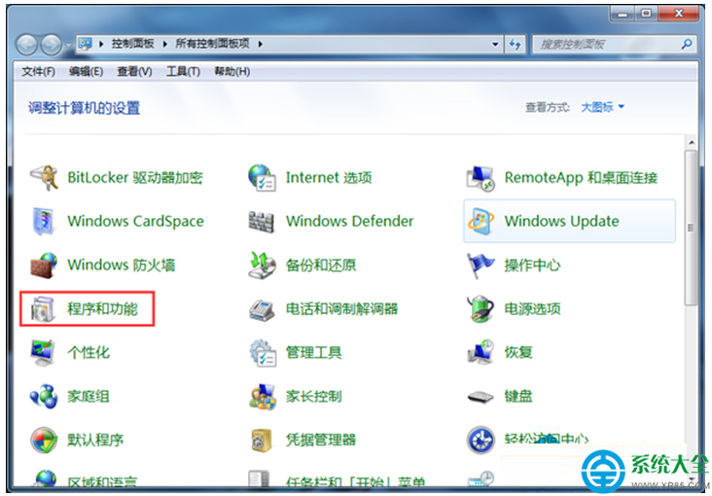
Task: Open the 工具(T) menu
Action: click(x=183, y=72)
